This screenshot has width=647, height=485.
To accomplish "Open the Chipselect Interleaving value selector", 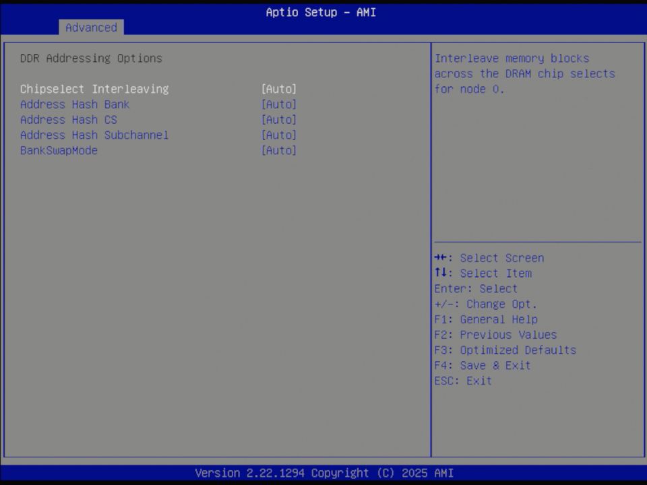I will 278,89.
